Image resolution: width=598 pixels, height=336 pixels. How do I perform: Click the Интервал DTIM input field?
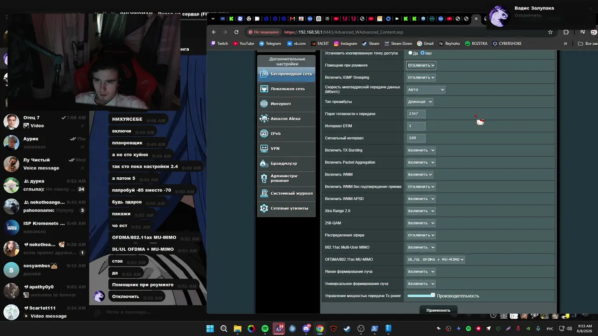pyautogui.click(x=416, y=126)
